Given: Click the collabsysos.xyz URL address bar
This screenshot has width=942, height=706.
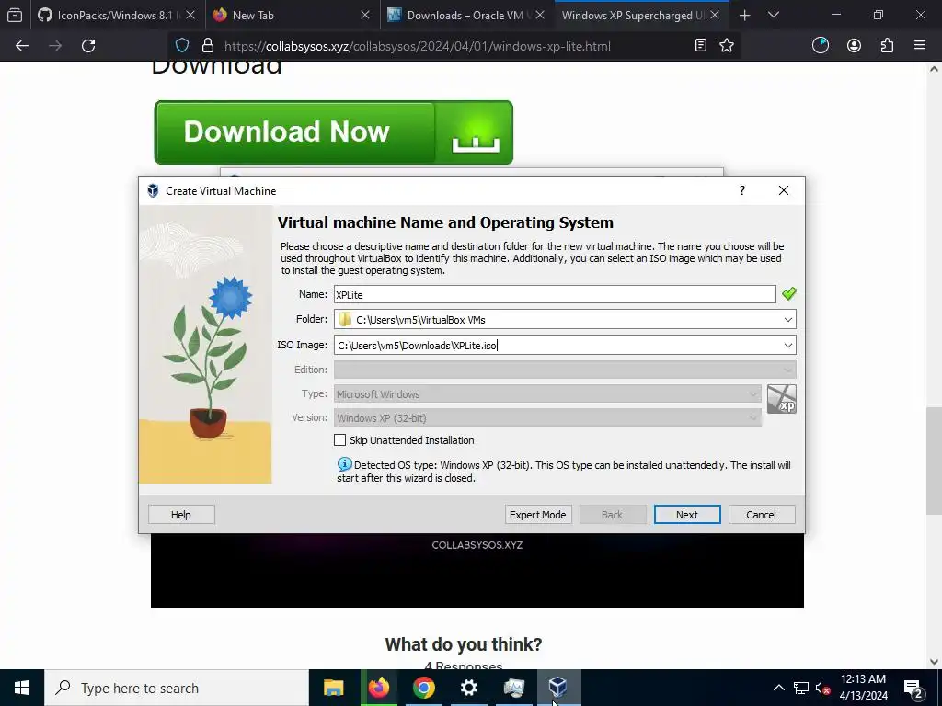Looking at the screenshot, I should coord(417,46).
